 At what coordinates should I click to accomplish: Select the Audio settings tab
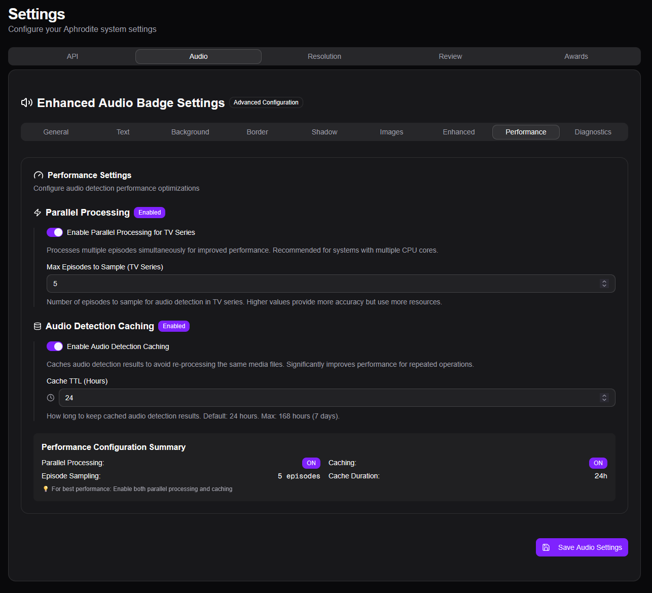(x=198, y=56)
